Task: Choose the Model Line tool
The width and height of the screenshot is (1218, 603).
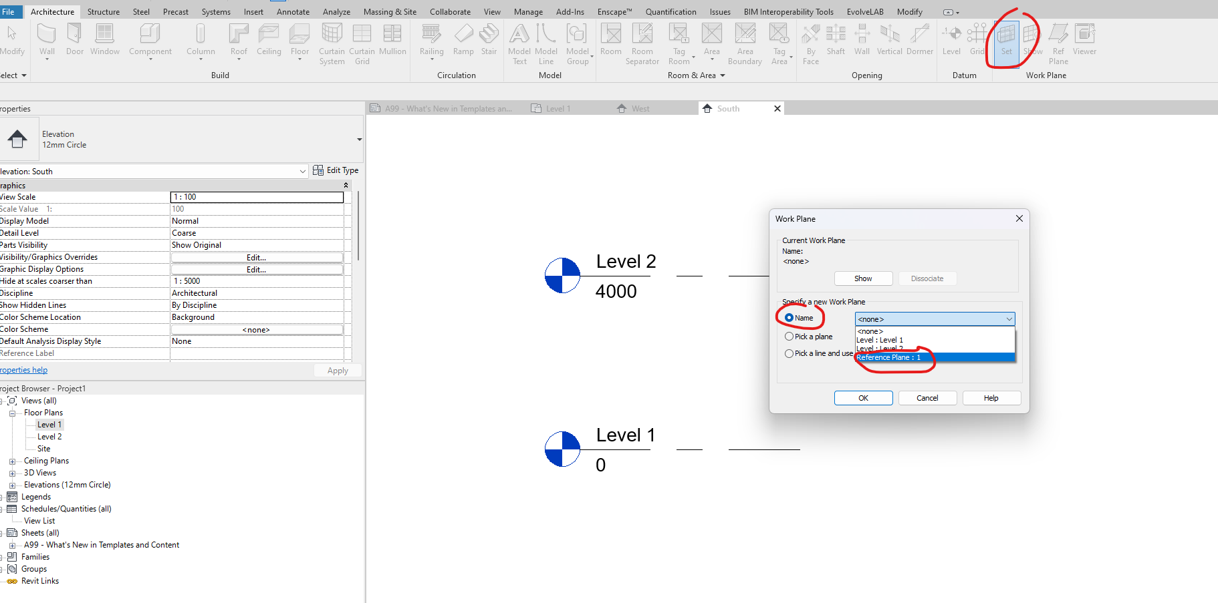Action: click(546, 43)
